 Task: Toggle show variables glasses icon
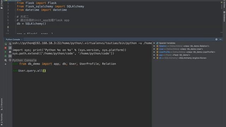(10, 56)
